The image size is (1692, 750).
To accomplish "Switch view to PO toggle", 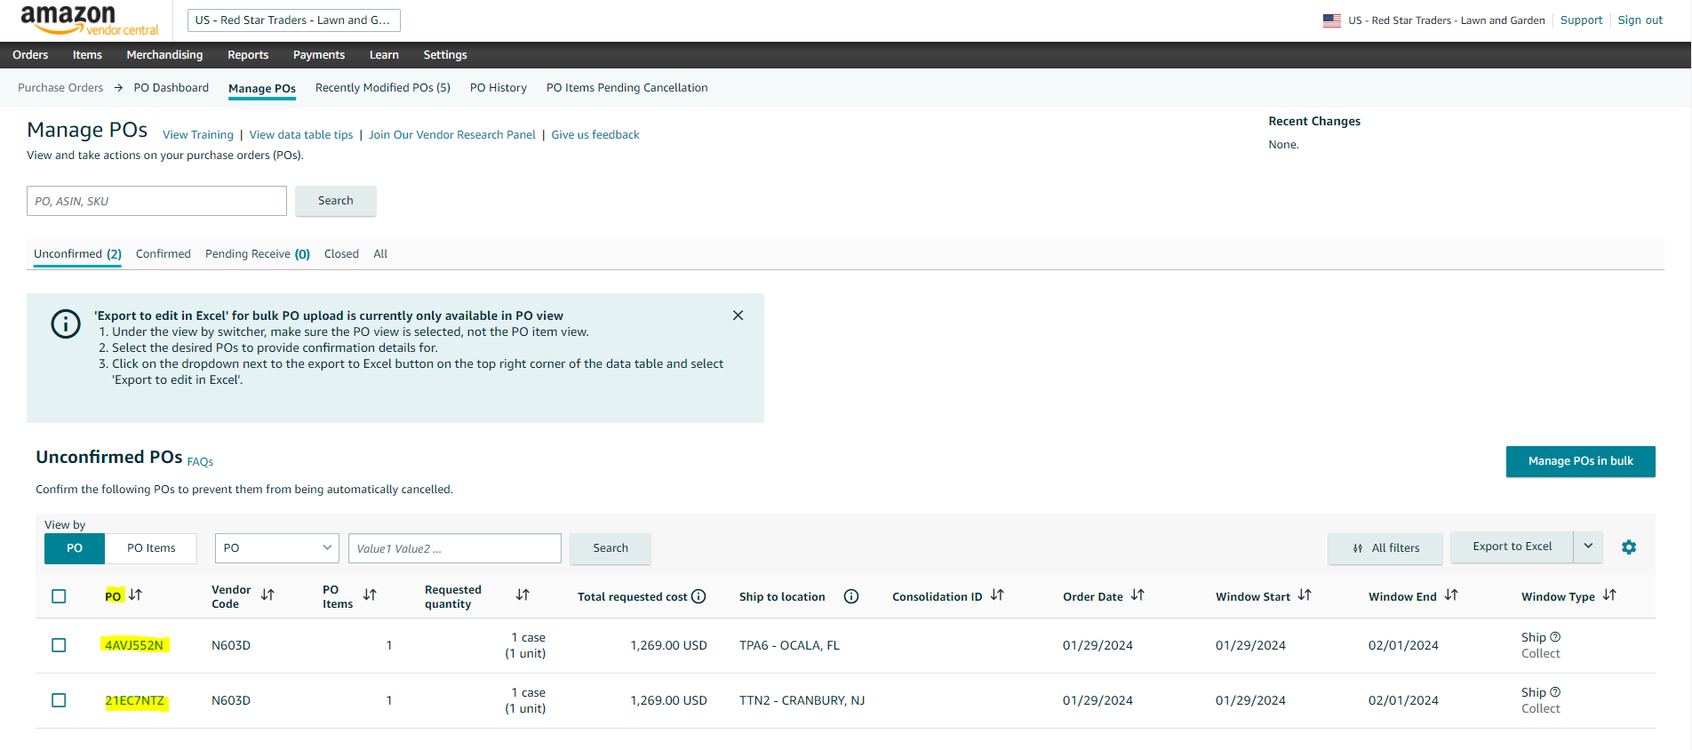I will point(75,548).
